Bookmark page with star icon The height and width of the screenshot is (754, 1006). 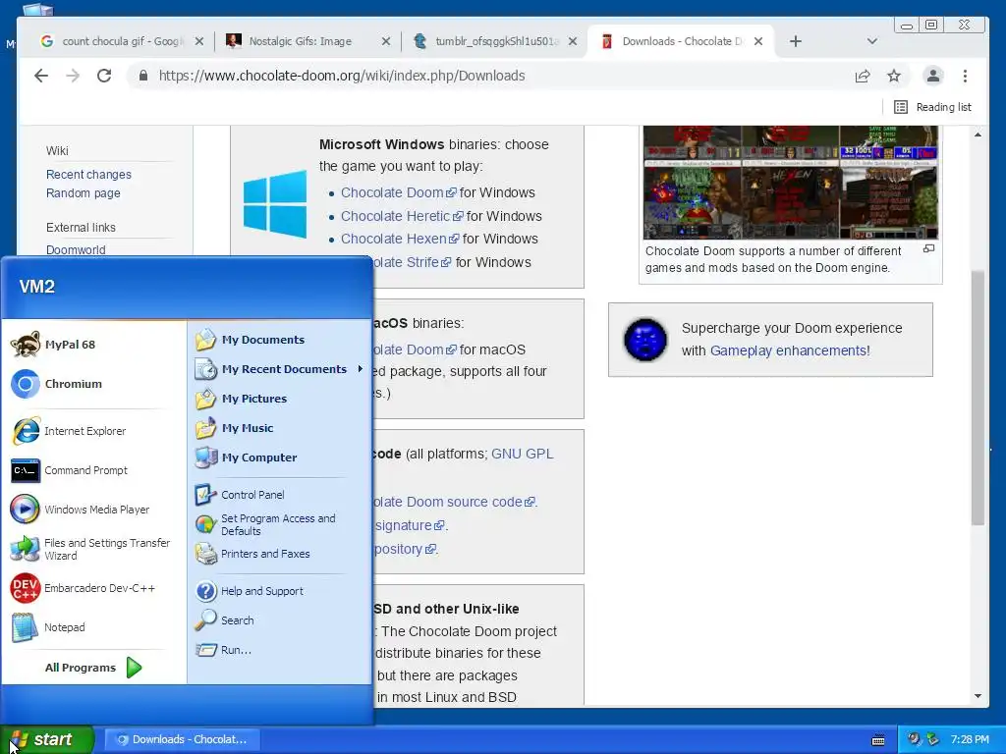pyautogui.click(x=894, y=76)
